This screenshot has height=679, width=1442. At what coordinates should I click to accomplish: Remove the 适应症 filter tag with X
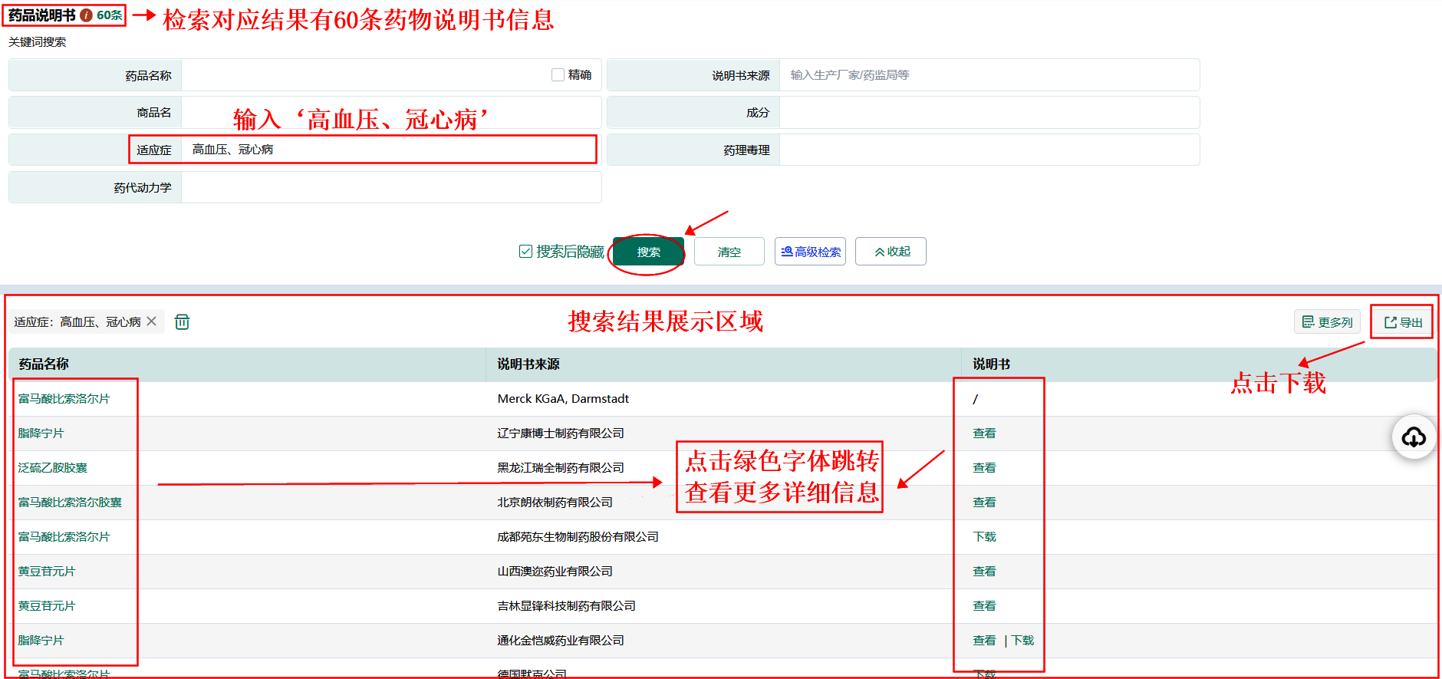click(x=152, y=321)
